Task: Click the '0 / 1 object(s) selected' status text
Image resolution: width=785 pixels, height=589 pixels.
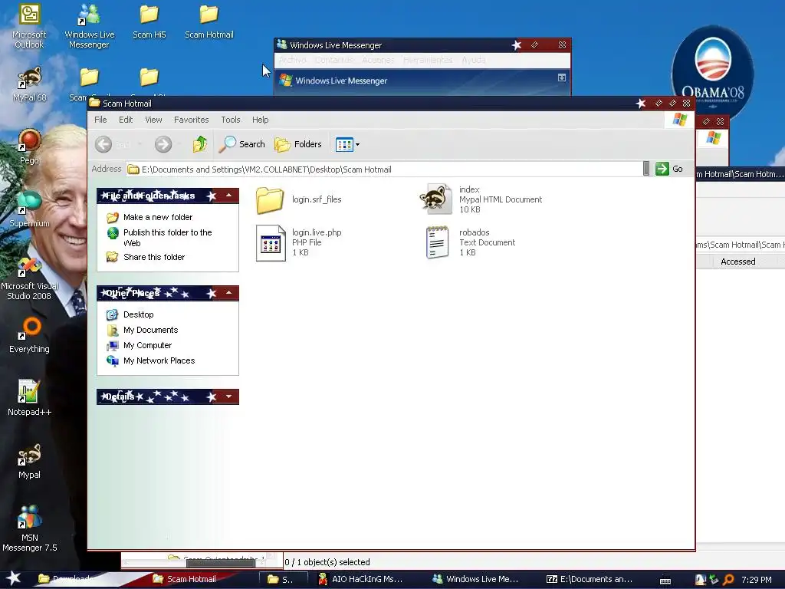Action: click(327, 562)
